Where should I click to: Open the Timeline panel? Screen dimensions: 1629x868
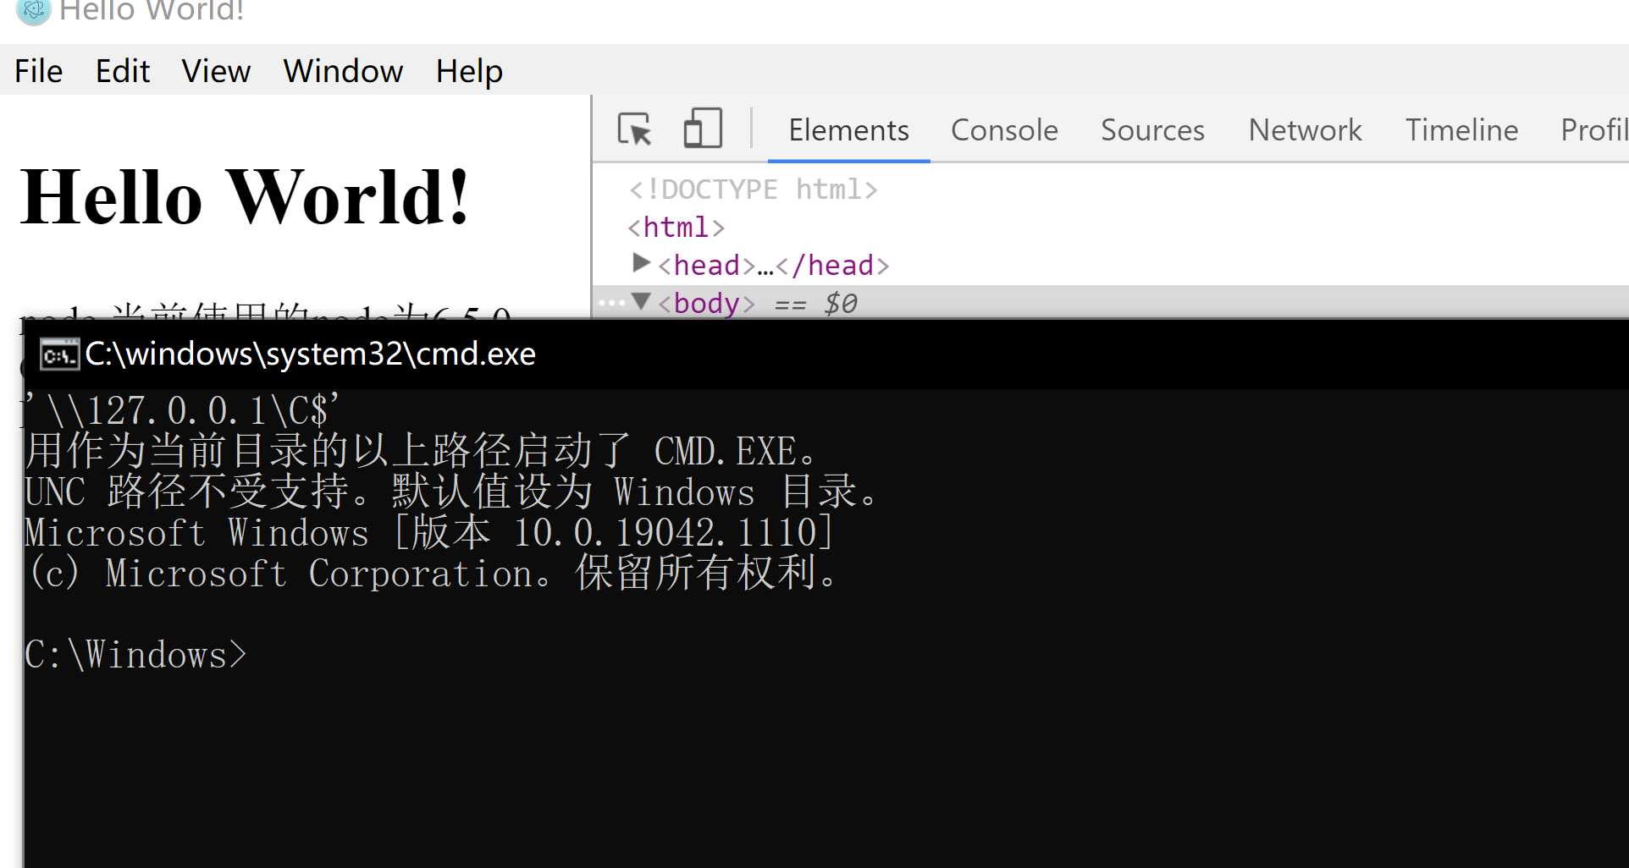1461,129
